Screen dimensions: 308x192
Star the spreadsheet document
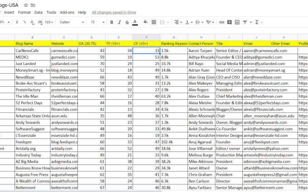[26, 5]
